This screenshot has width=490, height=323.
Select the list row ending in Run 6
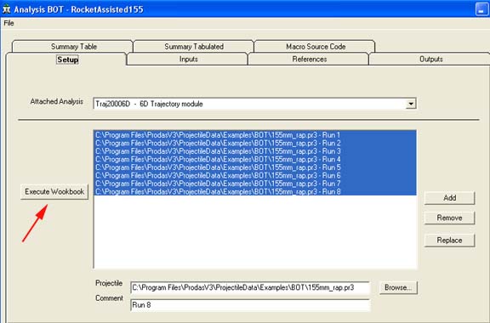[x=255, y=176]
